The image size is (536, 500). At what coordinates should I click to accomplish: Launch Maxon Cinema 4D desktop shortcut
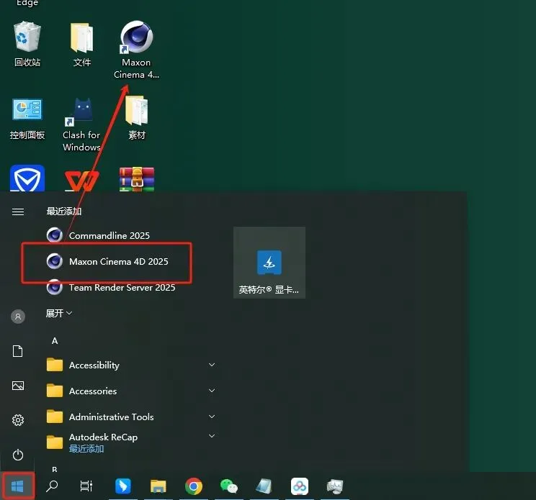pos(136,50)
